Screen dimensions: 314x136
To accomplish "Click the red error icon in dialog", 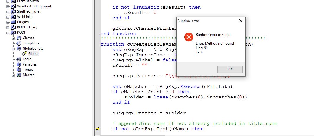I will (188, 37).
